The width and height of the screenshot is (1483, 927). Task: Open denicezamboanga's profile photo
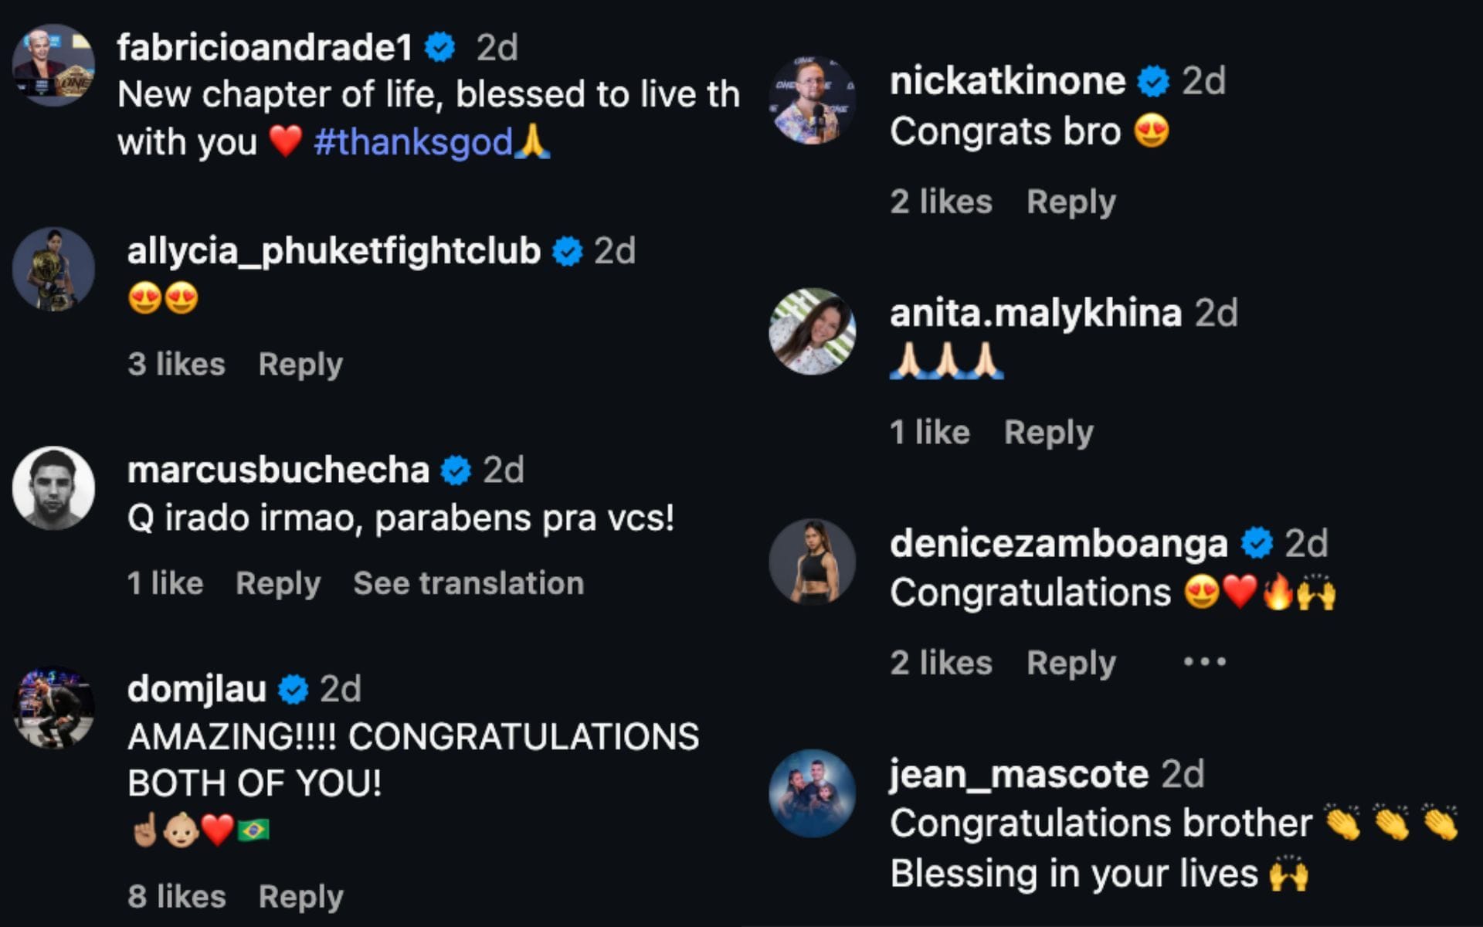tap(812, 561)
